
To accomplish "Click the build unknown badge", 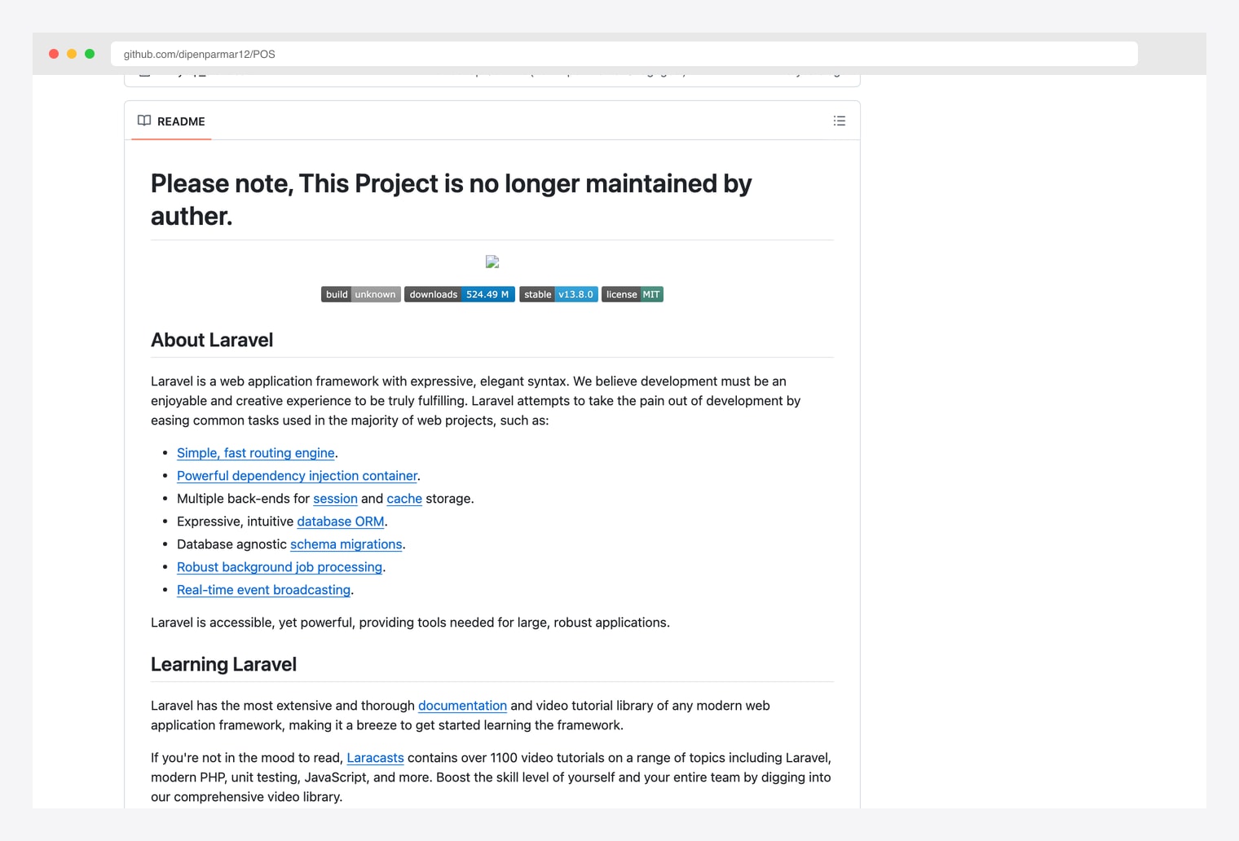I will pyautogui.click(x=361, y=294).
